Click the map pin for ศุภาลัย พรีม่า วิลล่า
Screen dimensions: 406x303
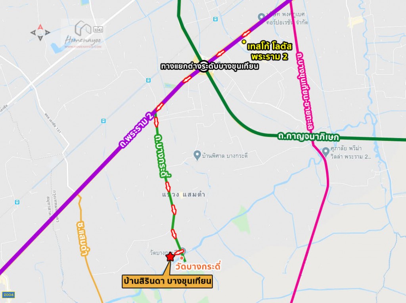[x=326, y=151]
